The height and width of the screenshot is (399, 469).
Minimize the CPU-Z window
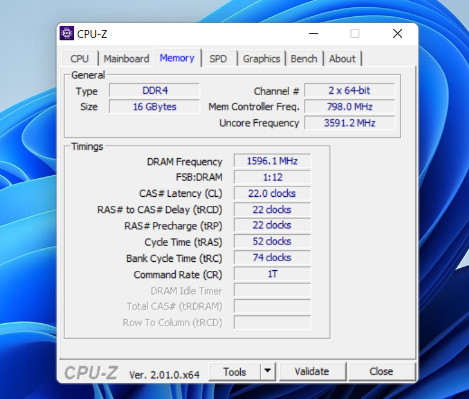click(x=313, y=34)
